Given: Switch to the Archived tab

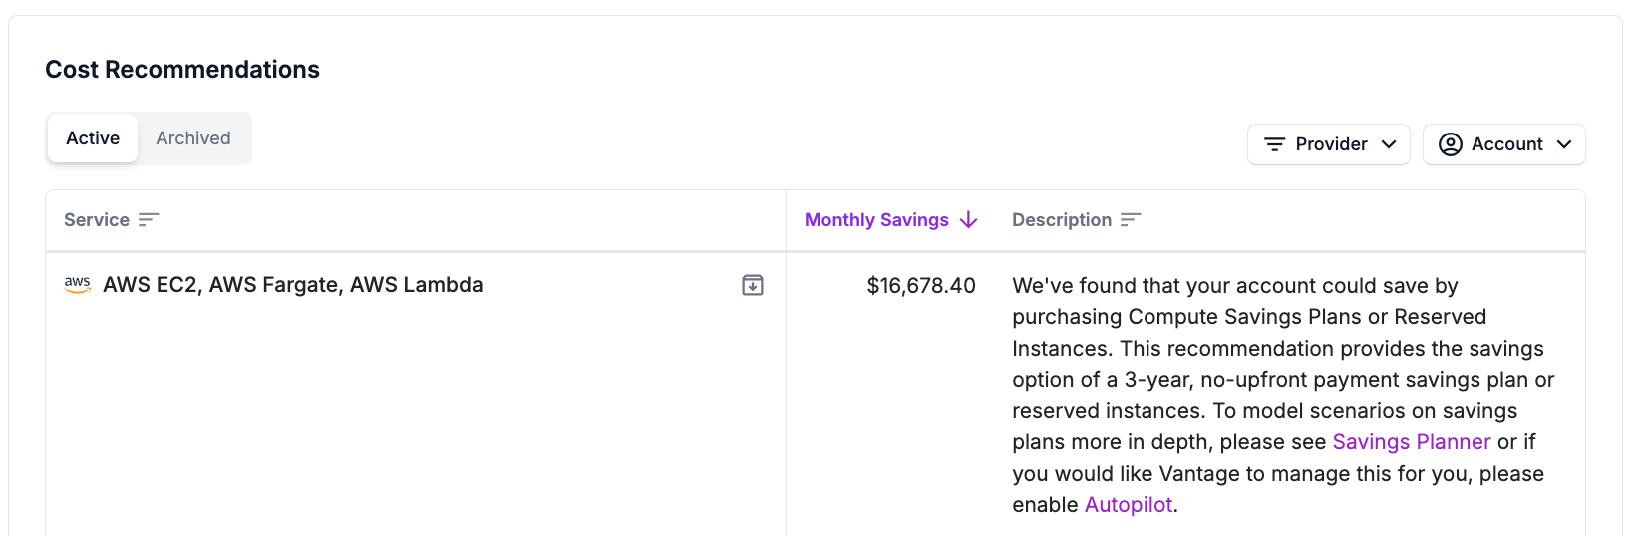Looking at the screenshot, I should pyautogui.click(x=193, y=138).
